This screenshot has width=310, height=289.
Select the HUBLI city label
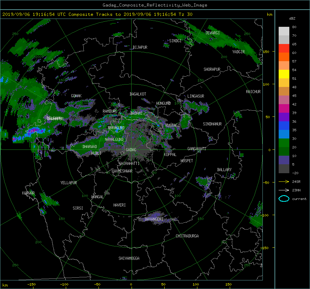(96, 153)
